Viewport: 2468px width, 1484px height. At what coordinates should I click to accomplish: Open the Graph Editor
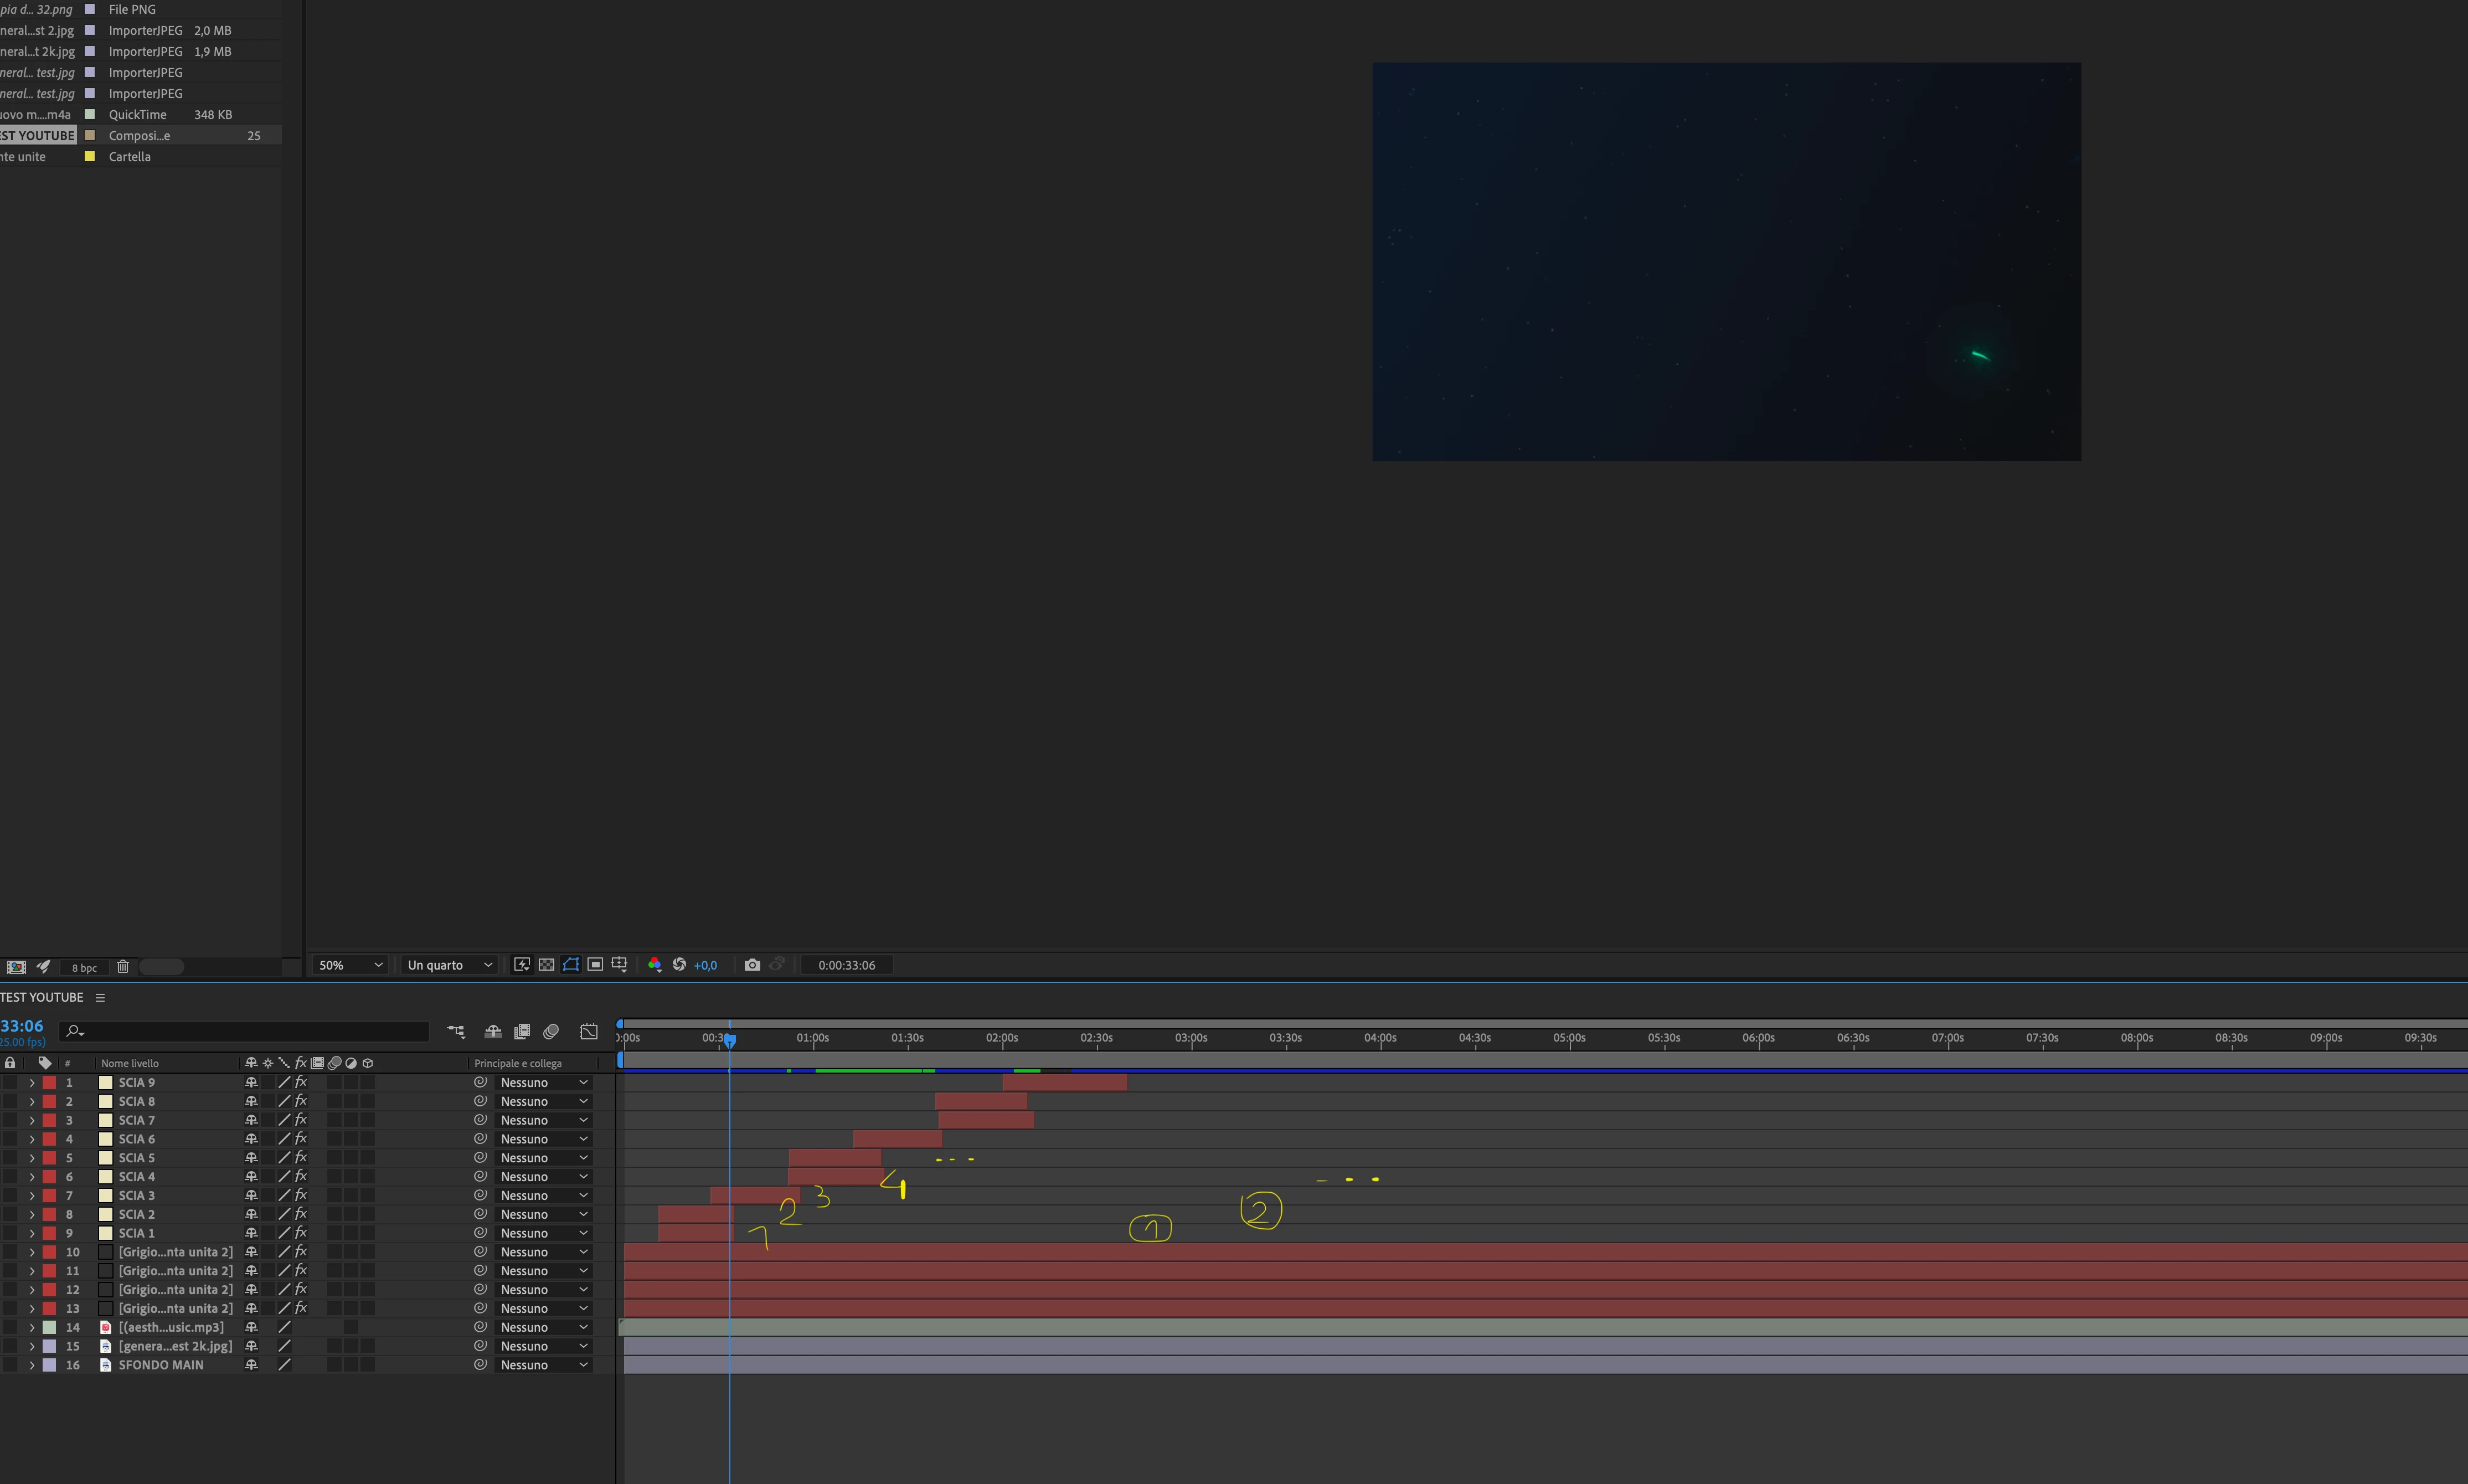(589, 1031)
